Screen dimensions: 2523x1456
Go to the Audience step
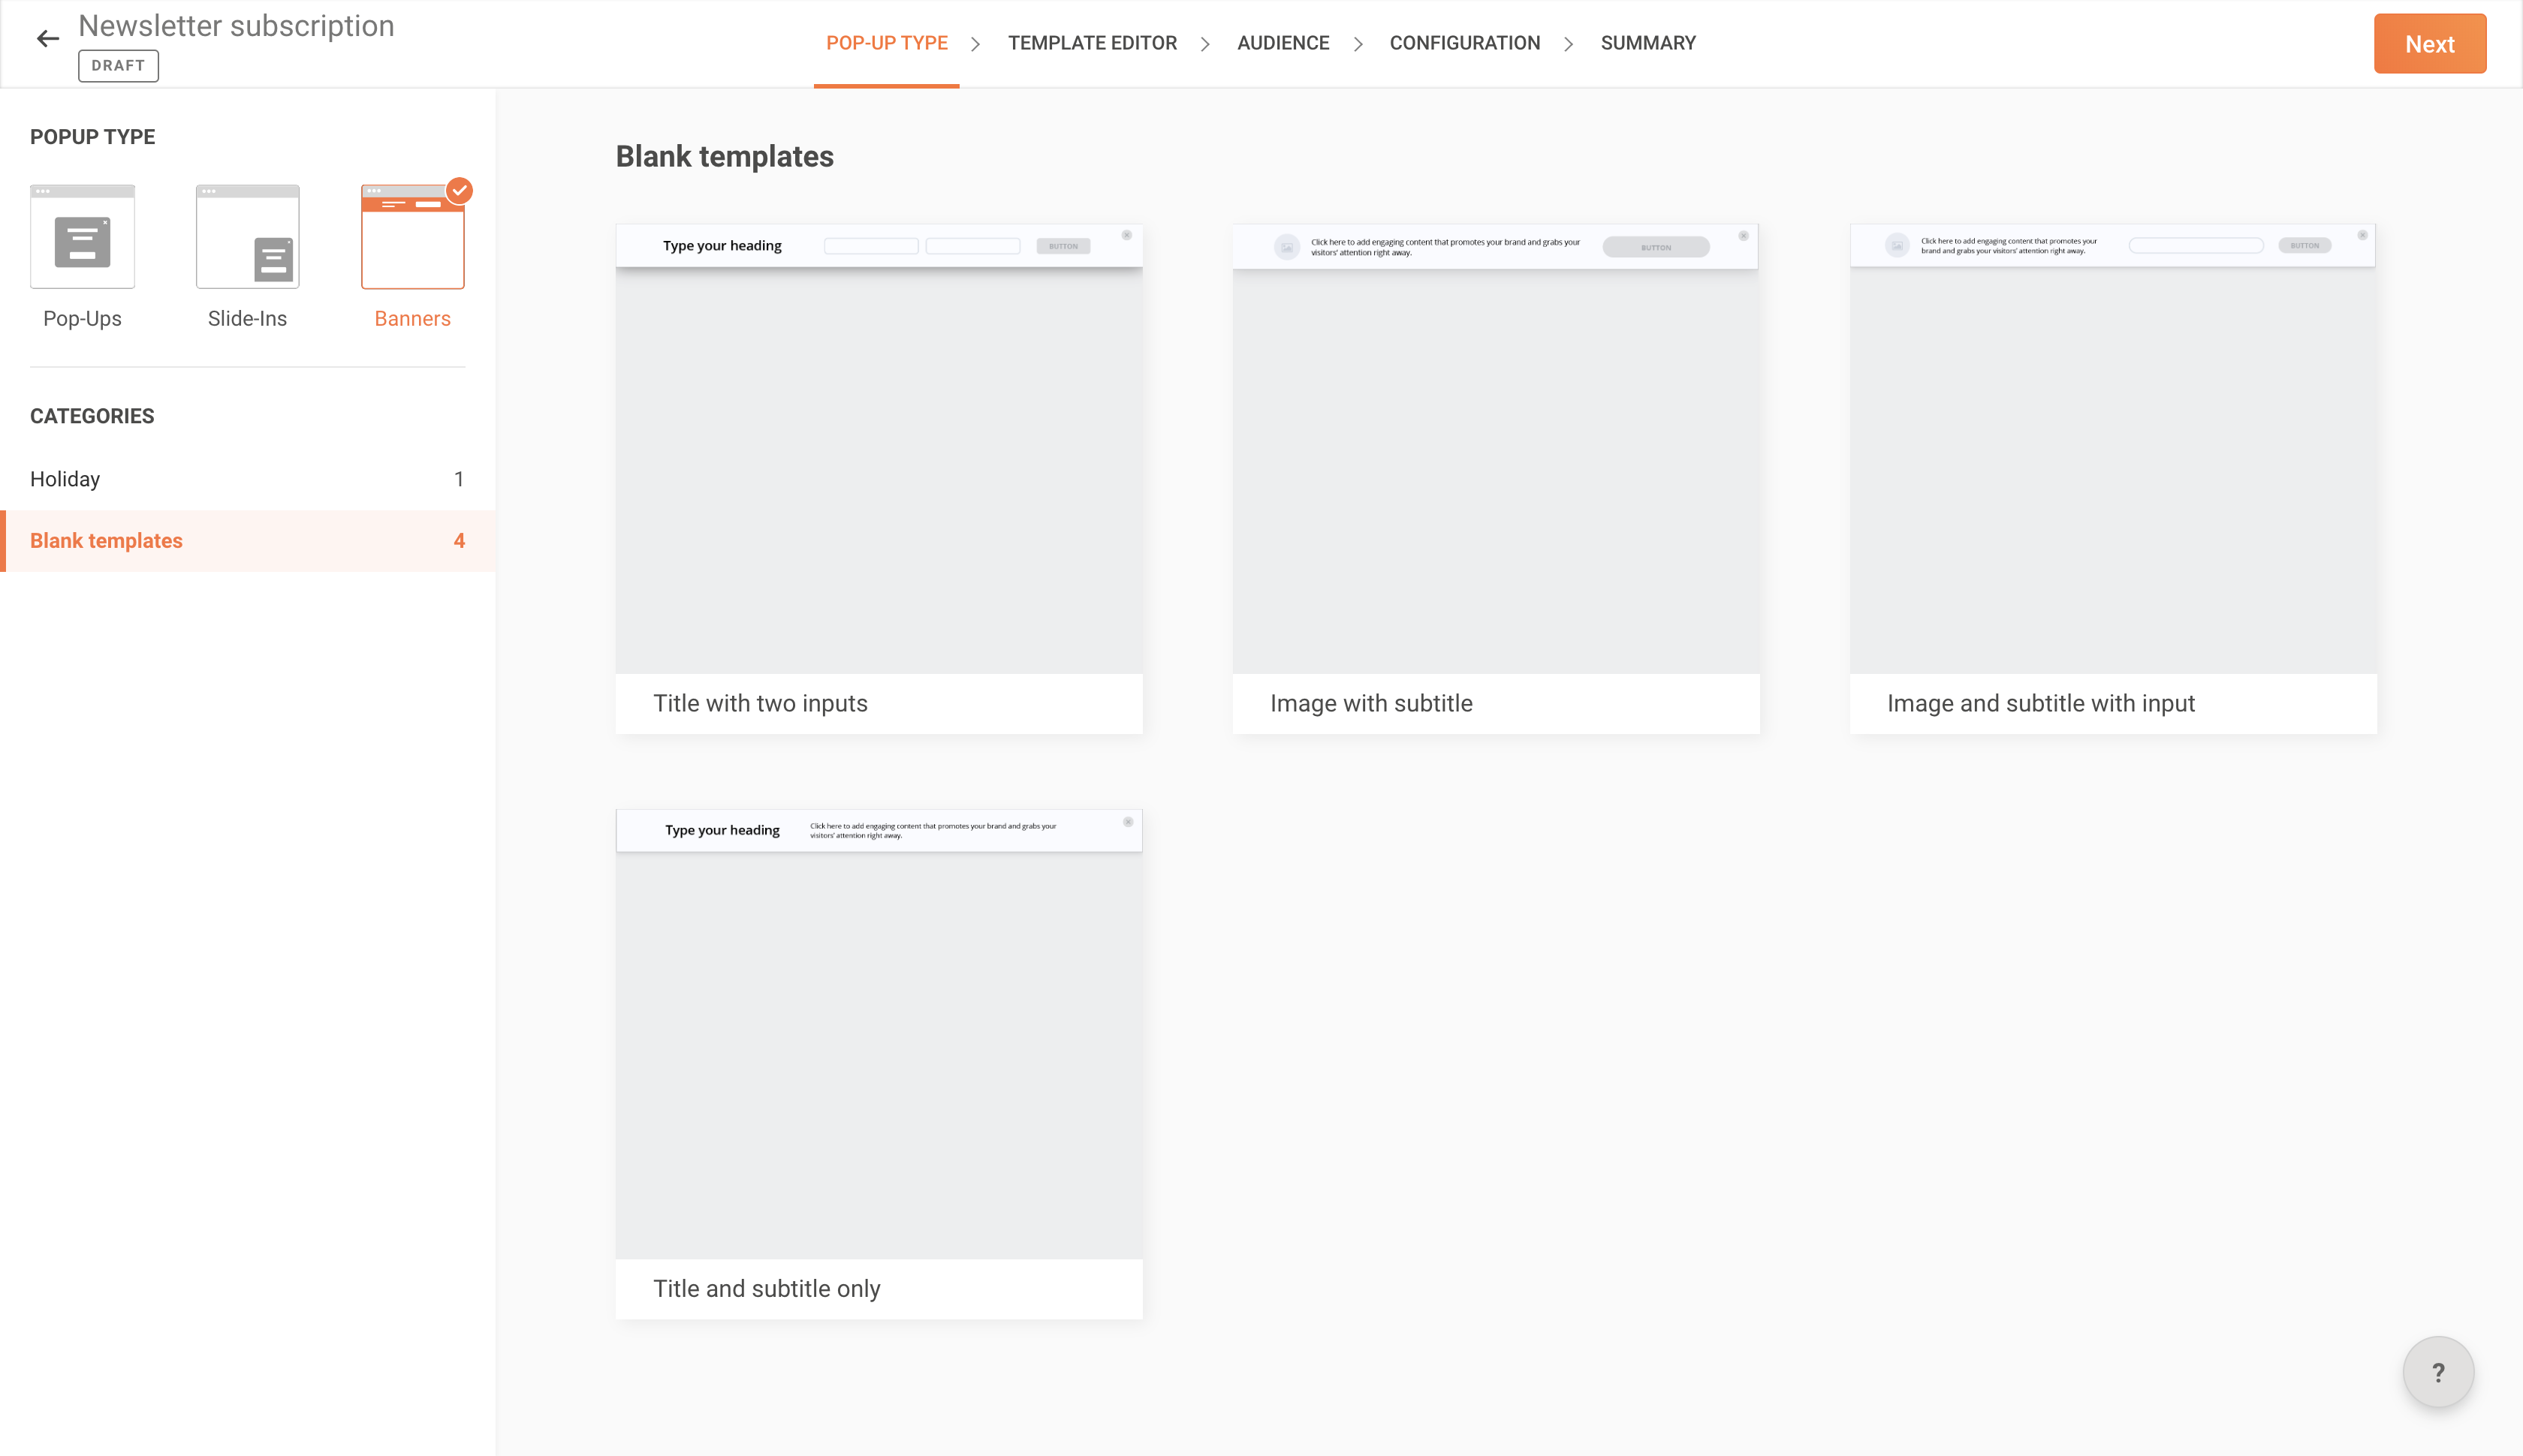point(1283,43)
